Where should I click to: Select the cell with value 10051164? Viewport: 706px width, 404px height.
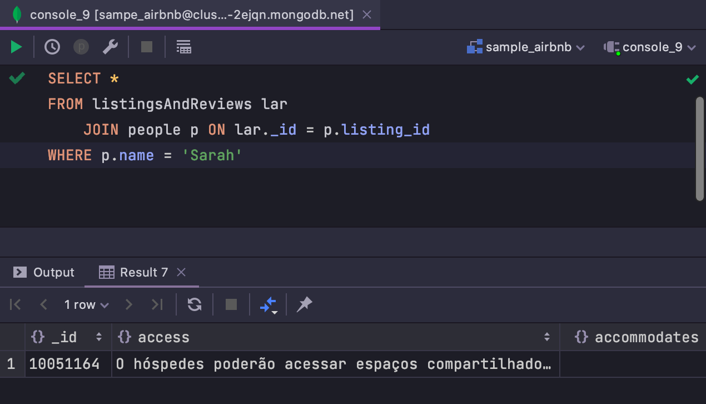pyautogui.click(x=68, y=364)
